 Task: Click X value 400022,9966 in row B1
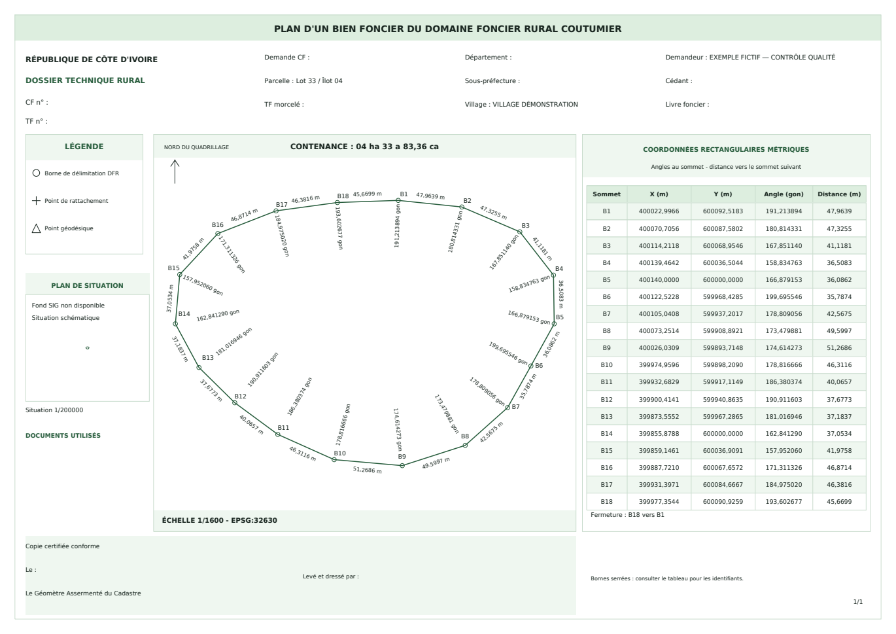659,211
